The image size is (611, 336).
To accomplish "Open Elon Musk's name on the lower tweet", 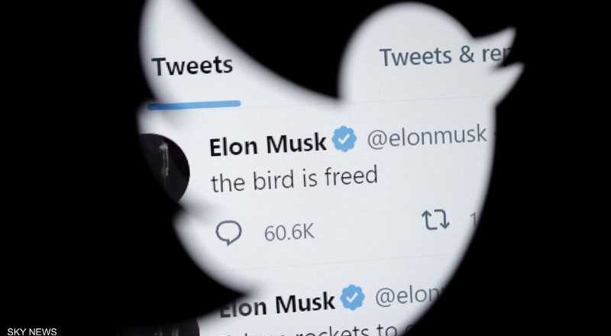I will click(x=276, y=305).
